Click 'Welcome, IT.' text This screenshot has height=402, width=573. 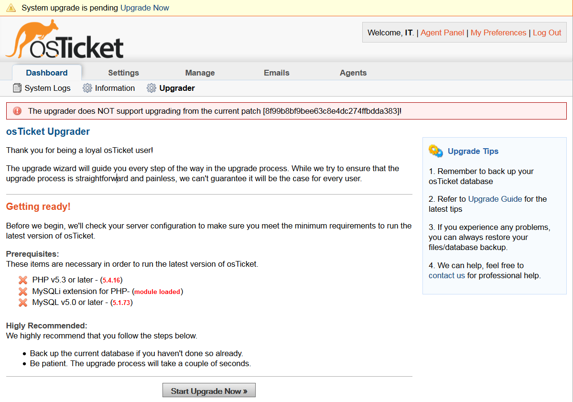[390, 33]
